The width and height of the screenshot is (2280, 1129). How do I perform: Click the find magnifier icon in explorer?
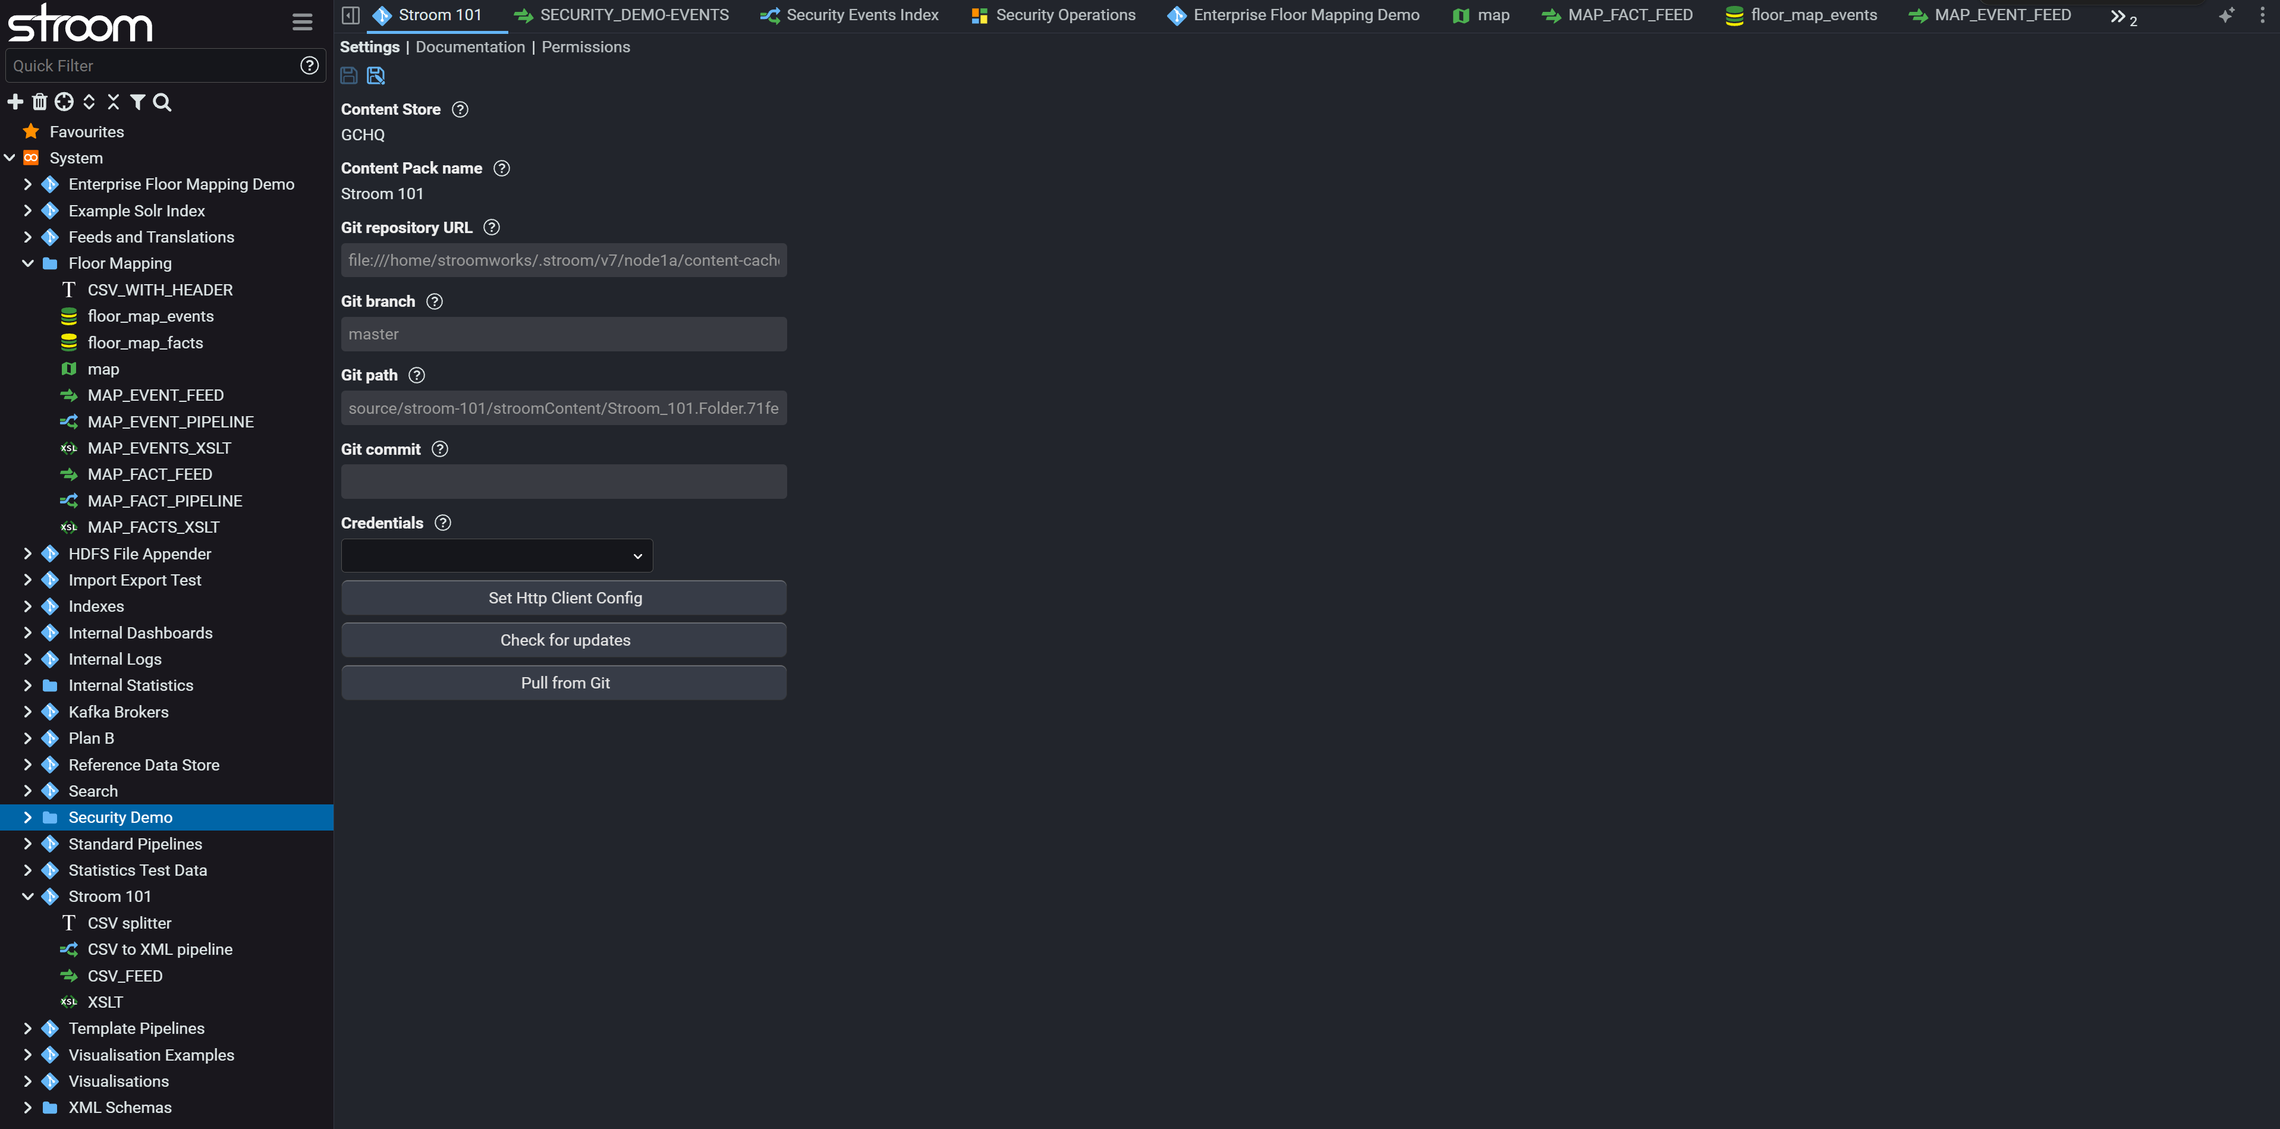coord(162,102)
